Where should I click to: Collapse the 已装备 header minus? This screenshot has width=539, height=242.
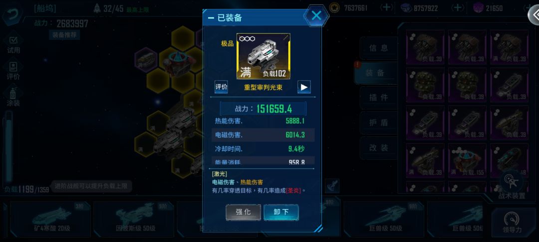(211, 18)
